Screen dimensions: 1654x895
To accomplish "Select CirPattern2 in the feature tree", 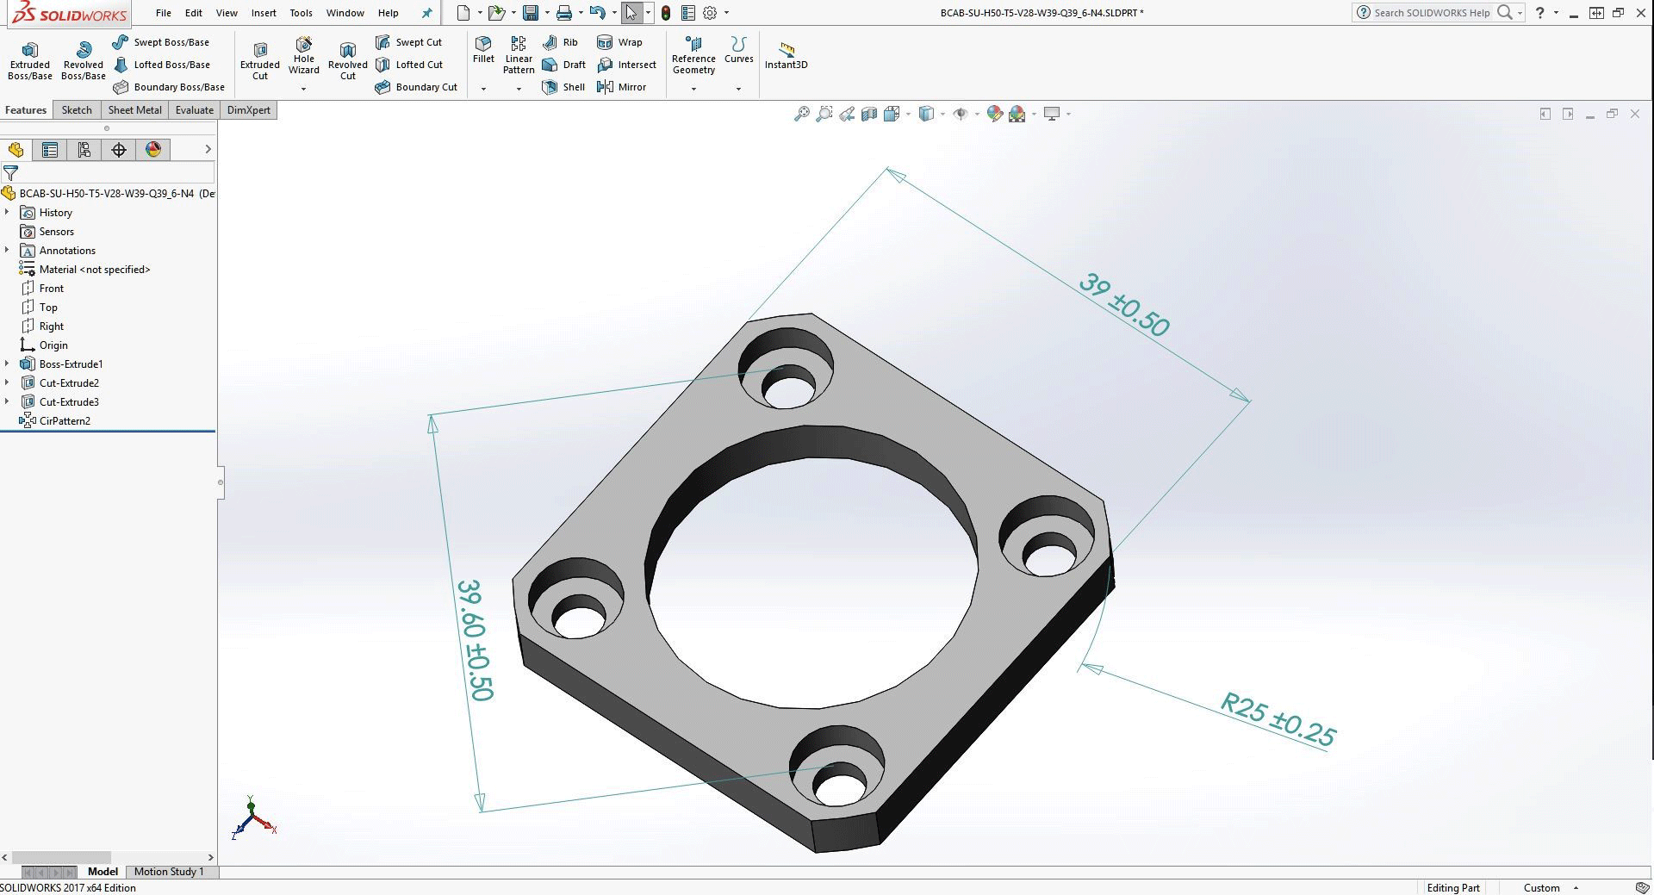I will coord(65,421).
